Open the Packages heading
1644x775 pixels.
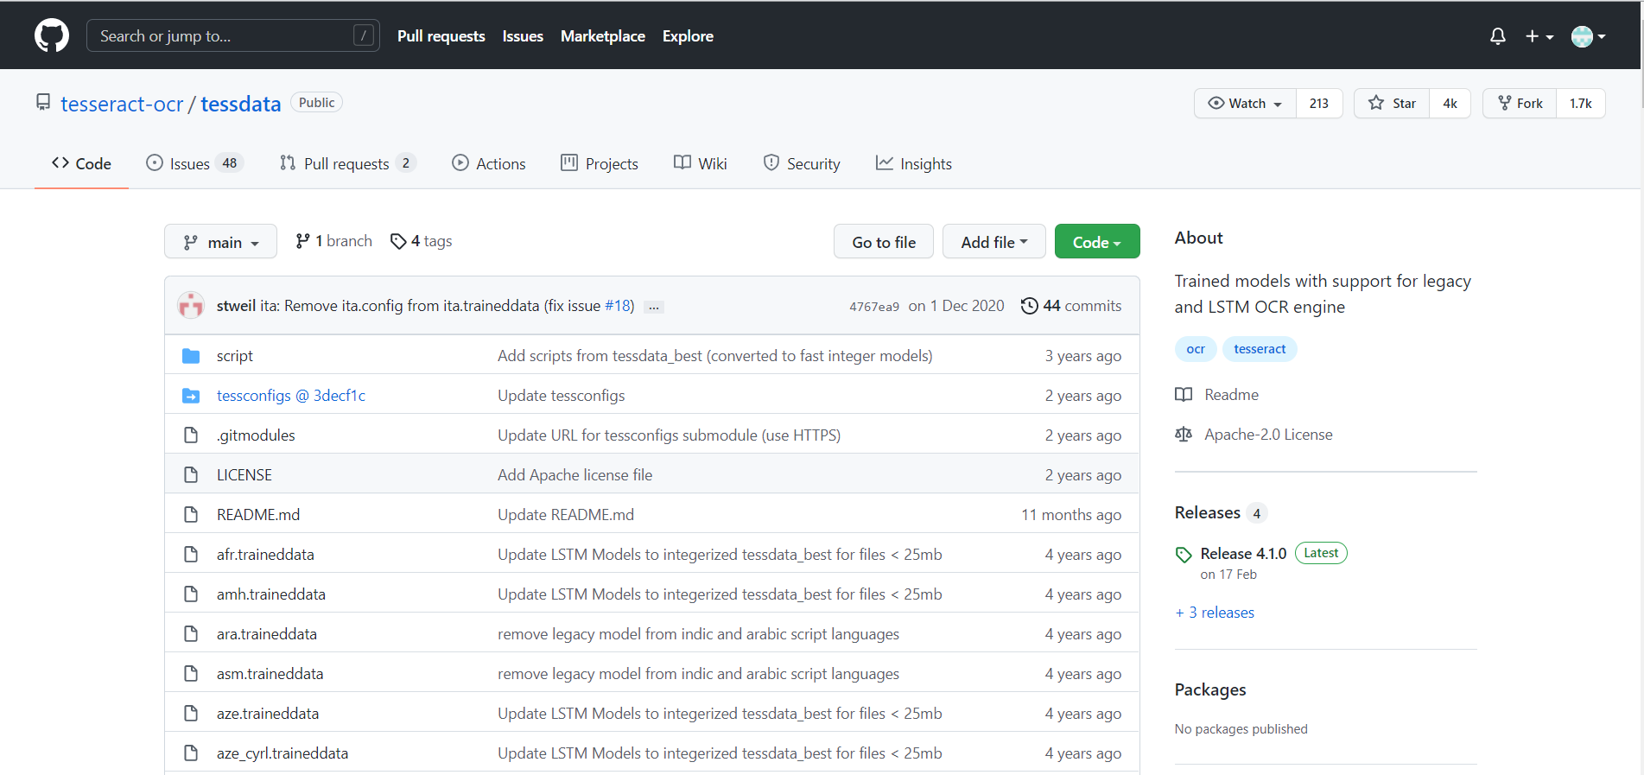coord(1210,690)
